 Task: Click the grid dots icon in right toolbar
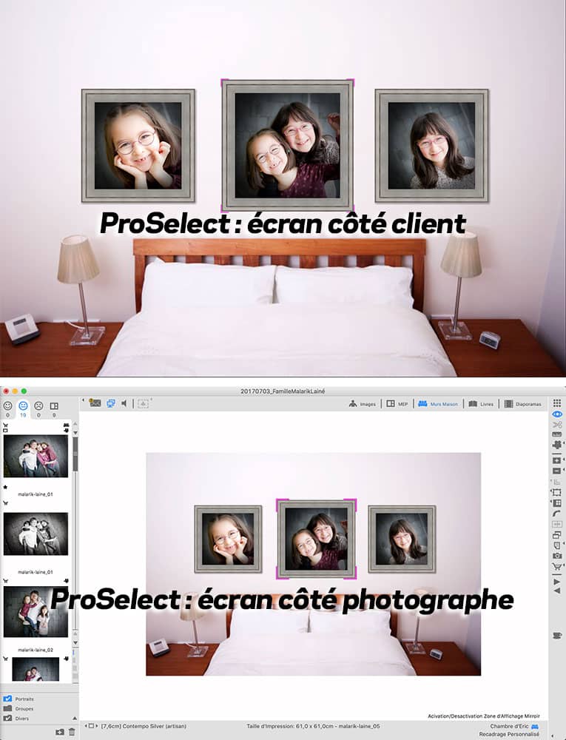coord(557,403)
